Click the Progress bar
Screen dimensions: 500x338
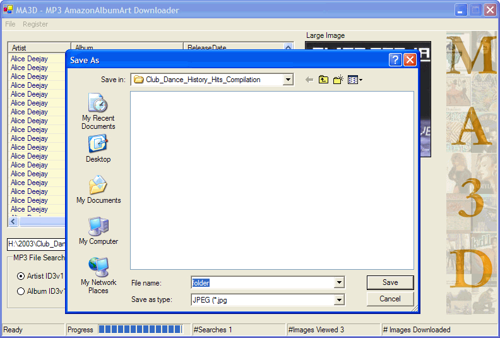click(141, 329)
